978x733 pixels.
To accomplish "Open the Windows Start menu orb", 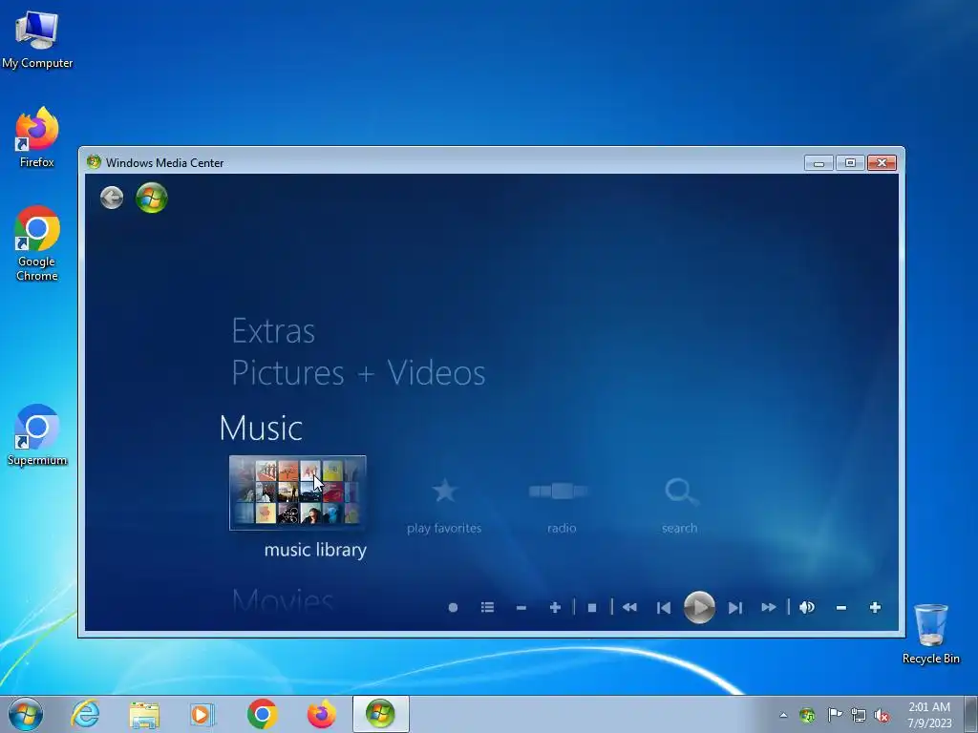I will click(26, 714).
